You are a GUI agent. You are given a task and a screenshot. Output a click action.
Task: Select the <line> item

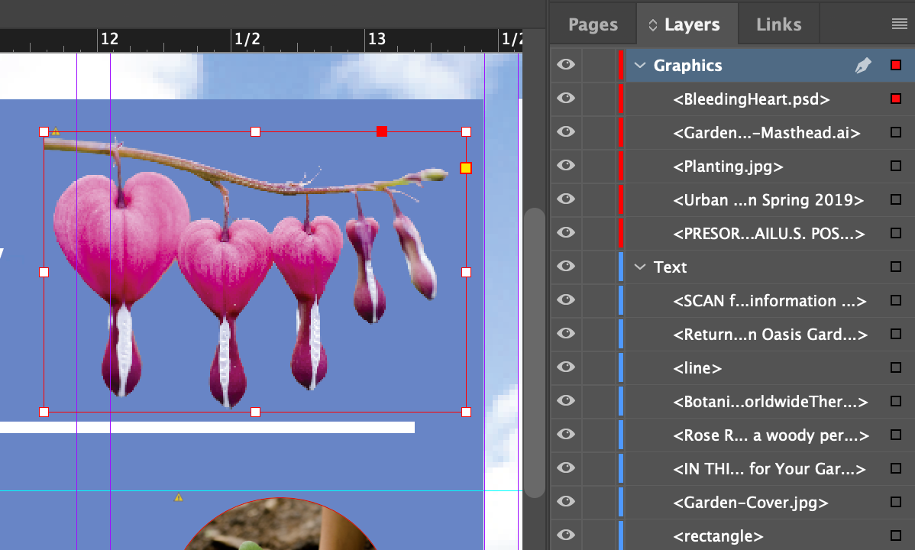(x=697, y=368)
